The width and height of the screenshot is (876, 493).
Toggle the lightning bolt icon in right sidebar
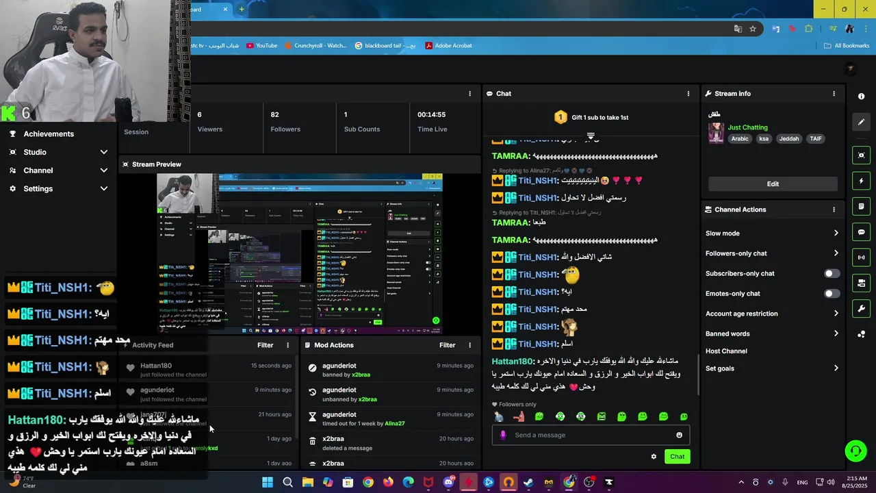(862, 181)
